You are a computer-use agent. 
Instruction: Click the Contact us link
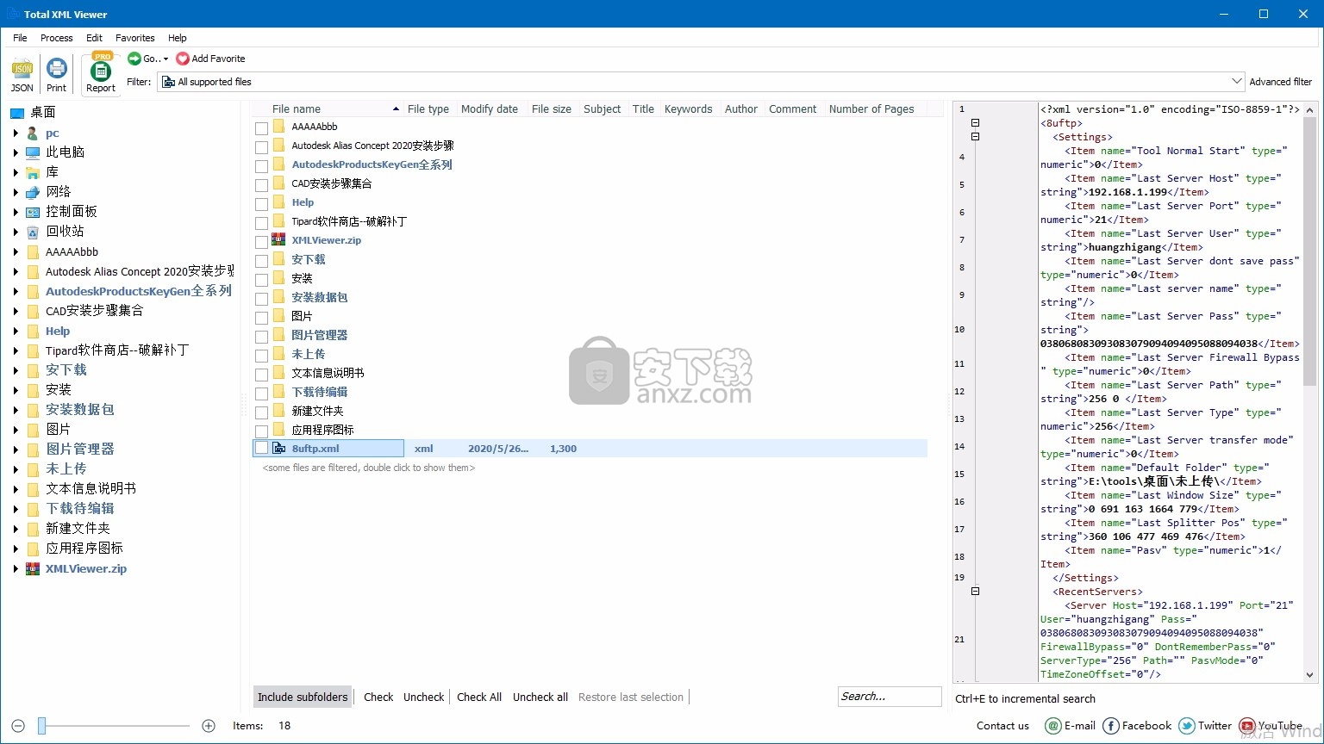click(x=1002, y=726)
